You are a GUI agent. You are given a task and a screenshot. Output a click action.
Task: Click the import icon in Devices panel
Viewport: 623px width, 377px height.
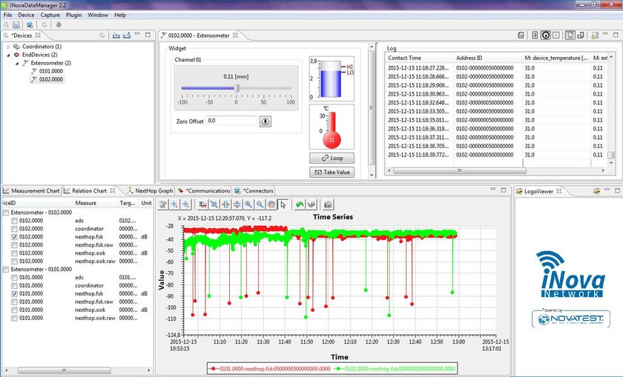pyautogui.click(x=116, y=36)
